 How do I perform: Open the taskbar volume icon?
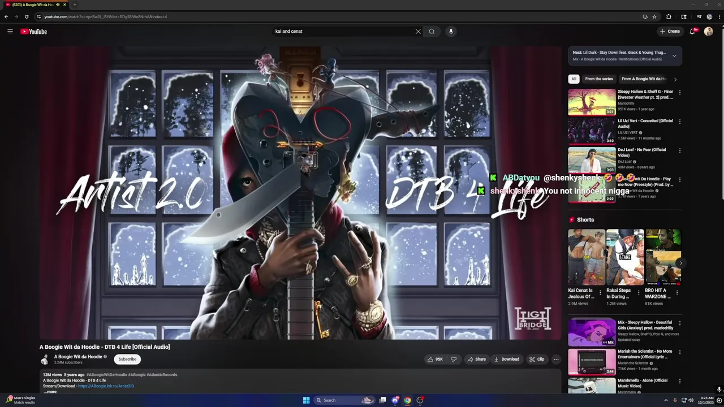[691, 400]
